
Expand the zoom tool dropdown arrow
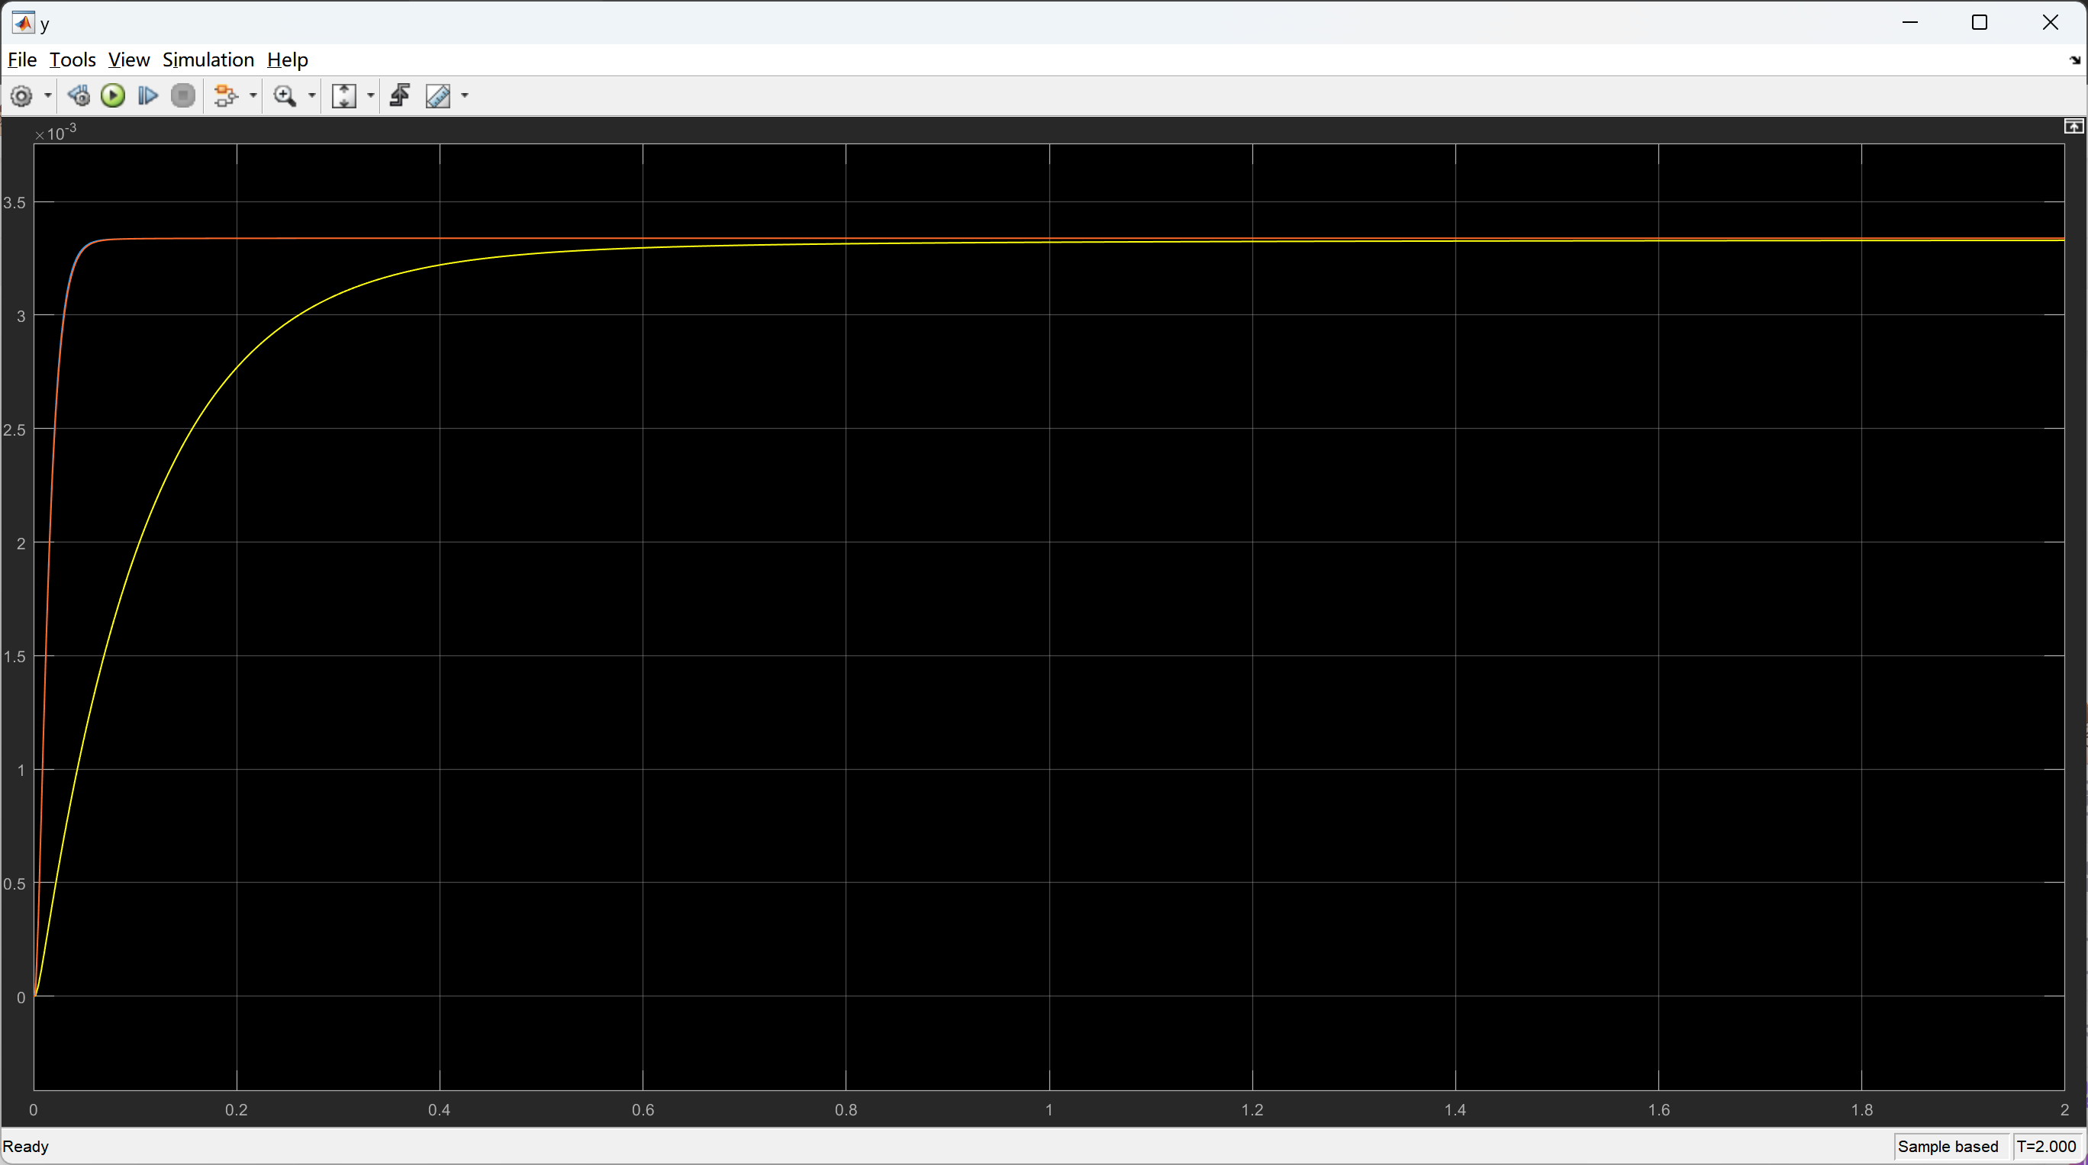coord(312,96)
